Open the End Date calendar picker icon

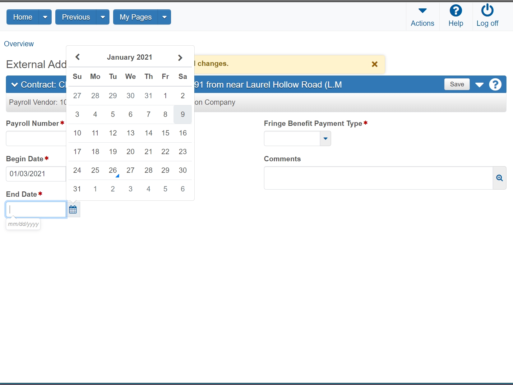[73, 209]
